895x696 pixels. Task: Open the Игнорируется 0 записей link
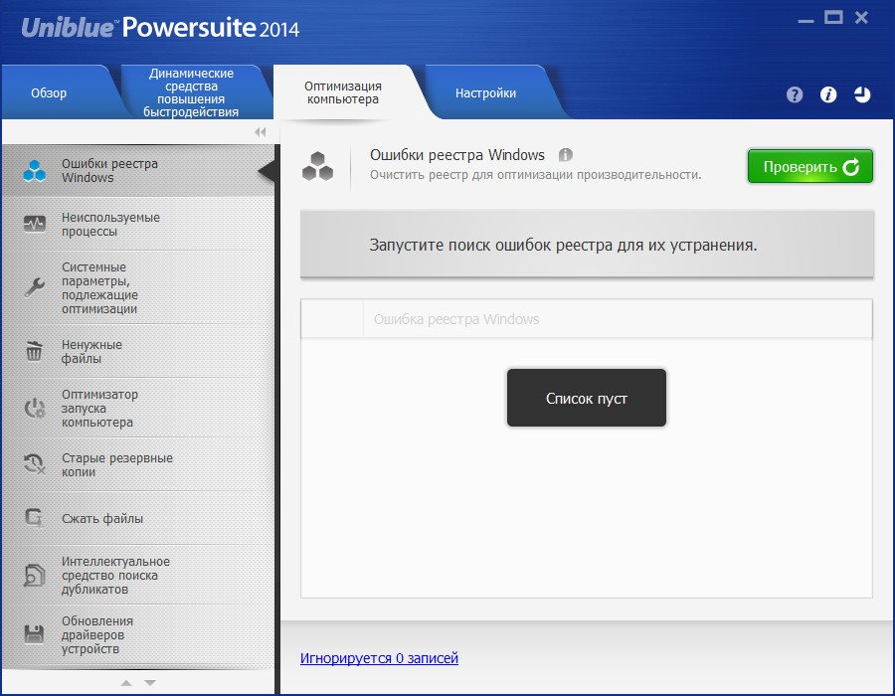pyautogui.click(x=379, y=658)
